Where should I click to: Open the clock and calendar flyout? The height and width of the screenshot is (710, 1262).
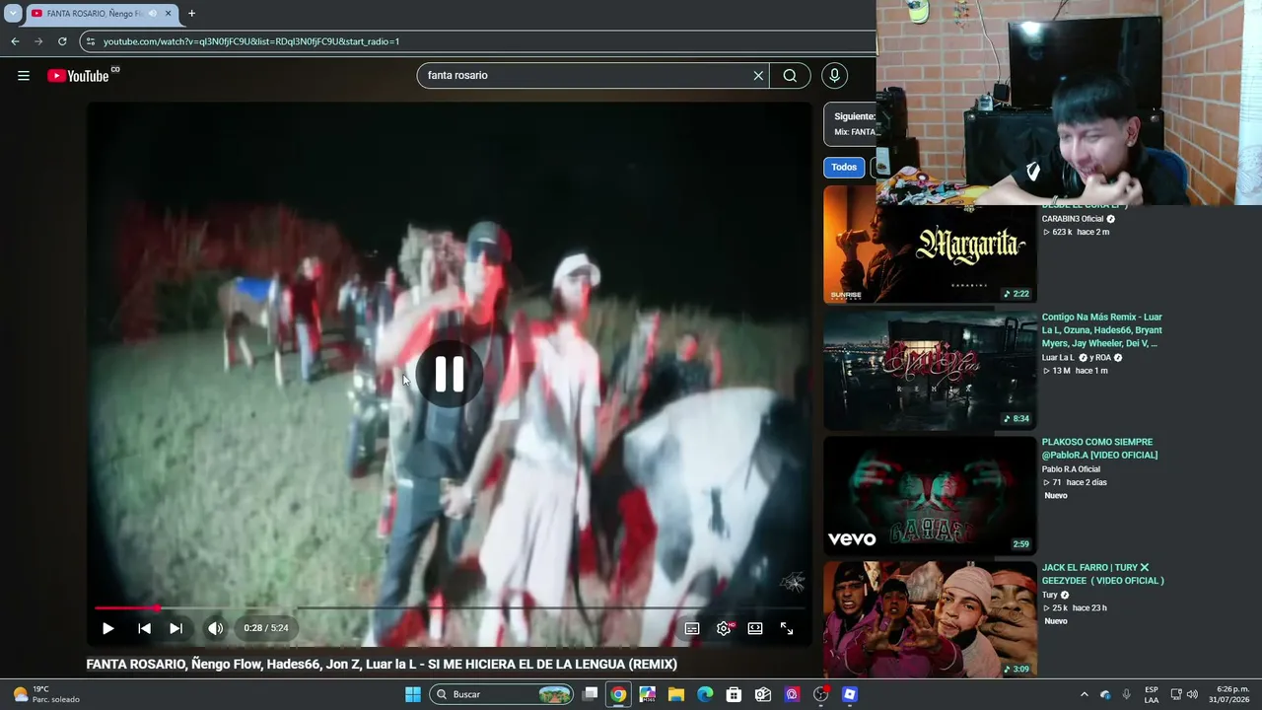click(x=1228, y=694)
